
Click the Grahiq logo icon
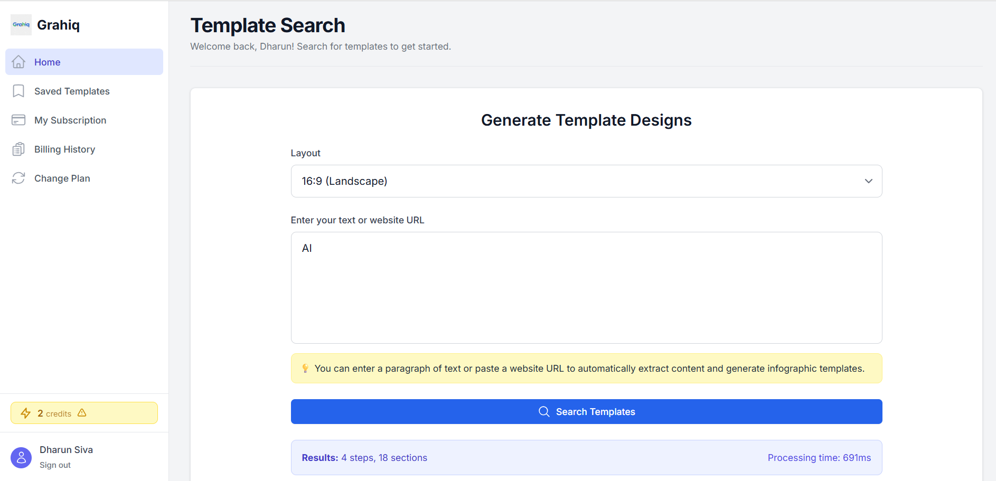pyautogui.click(x=21, y=25)
